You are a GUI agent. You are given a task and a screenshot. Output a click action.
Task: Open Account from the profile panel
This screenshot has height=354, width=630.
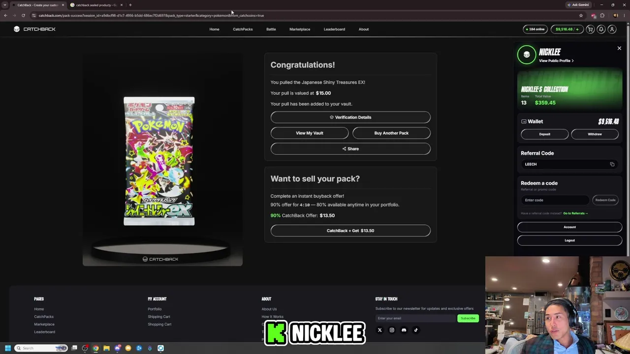coord(569,227)
